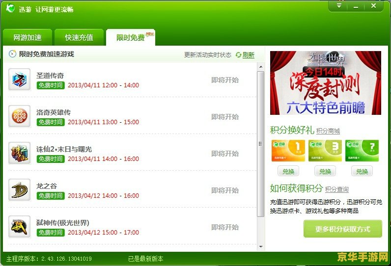Viewport: 391px width, 266px height.
Task: Select the 龙之谷 game title
Action: click(47, 186)
